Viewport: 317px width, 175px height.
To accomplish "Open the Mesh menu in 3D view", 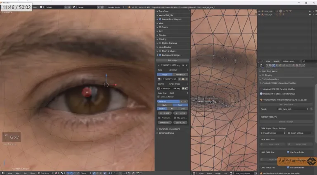I will (x=33, y=173).
